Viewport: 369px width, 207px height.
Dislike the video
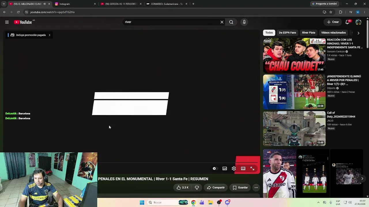point(197,188)
